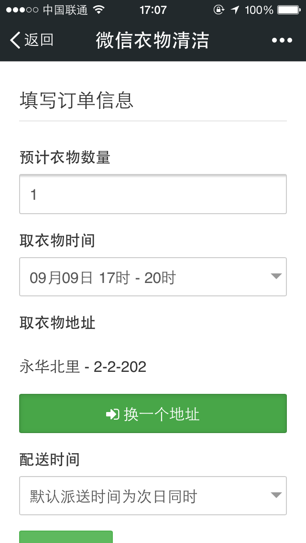Tap the Wi-Fi status icon

coord(99,10)
